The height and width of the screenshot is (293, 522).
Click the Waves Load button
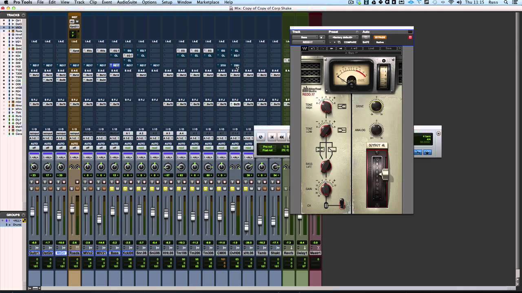[371, 48]
